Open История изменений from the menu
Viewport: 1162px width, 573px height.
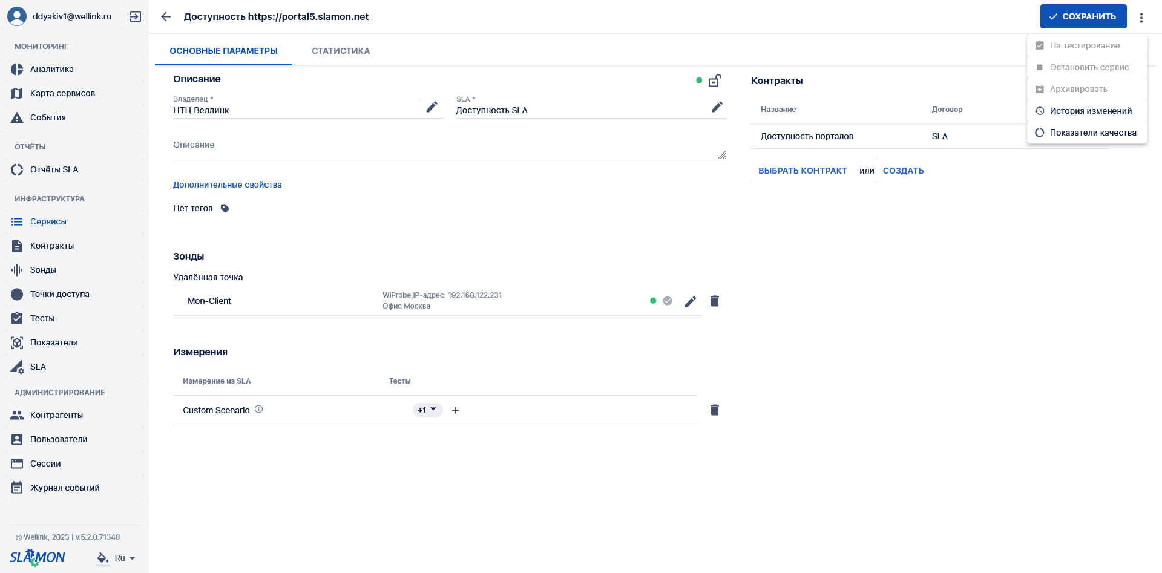[1087, 111]
